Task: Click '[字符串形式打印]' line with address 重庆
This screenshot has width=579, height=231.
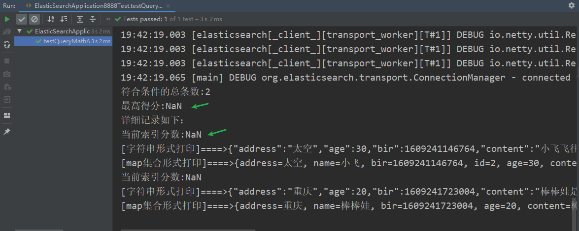Action: tap(348, 192)
